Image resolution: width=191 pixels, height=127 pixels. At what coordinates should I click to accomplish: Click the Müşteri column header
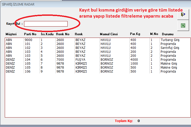coord(11,34)
